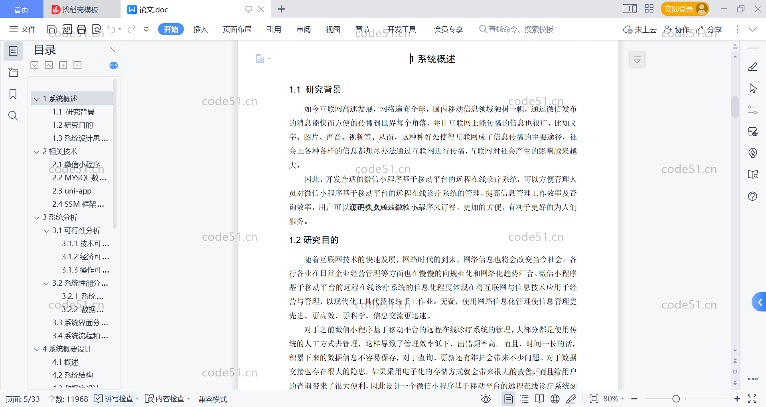Switch to the 找稻壳模板 tab

click(82, 9)
